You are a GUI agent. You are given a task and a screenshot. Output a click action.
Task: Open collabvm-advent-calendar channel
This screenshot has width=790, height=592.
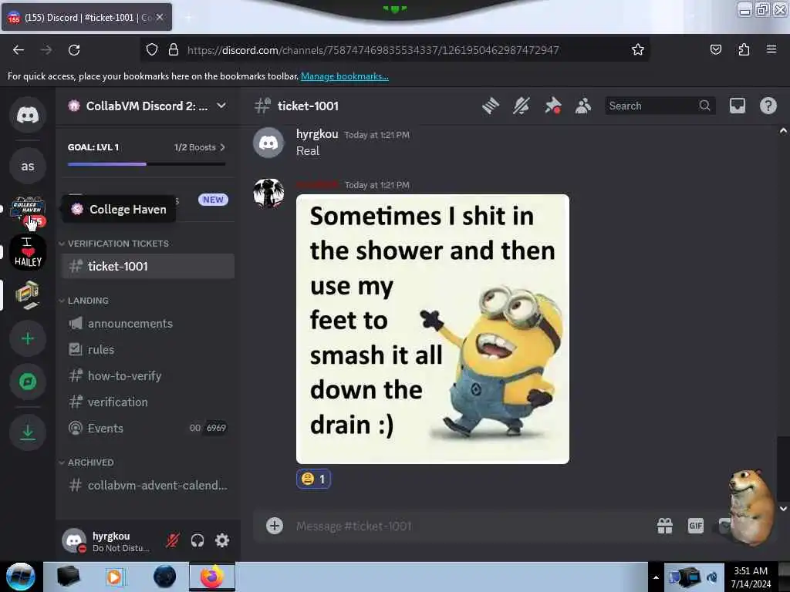pos(147,486)
